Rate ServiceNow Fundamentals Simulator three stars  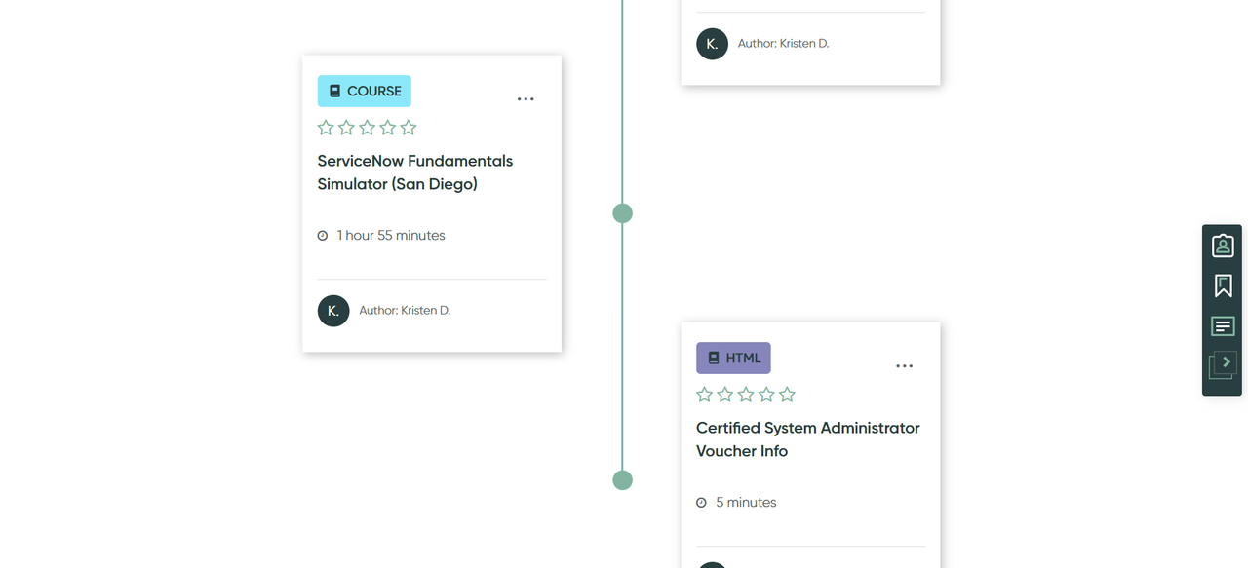367,128
